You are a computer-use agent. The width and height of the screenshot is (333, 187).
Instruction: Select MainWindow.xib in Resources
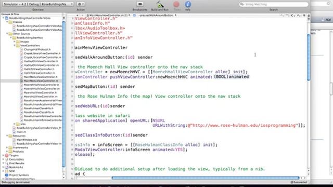pos(27,140)
